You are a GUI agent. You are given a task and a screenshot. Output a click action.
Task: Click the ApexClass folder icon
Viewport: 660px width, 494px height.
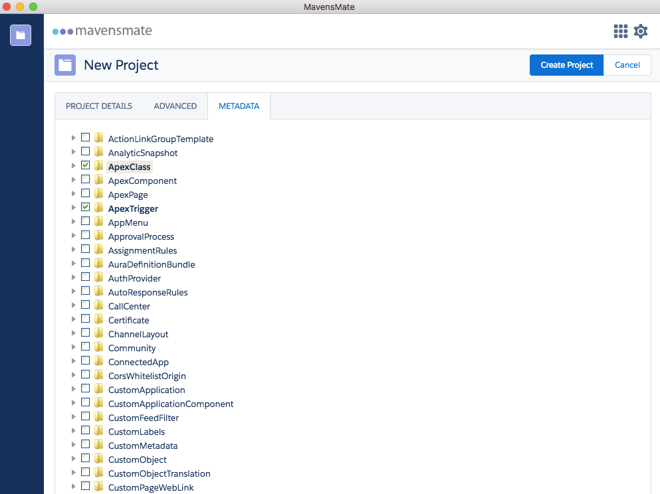(x=98, y=165)
